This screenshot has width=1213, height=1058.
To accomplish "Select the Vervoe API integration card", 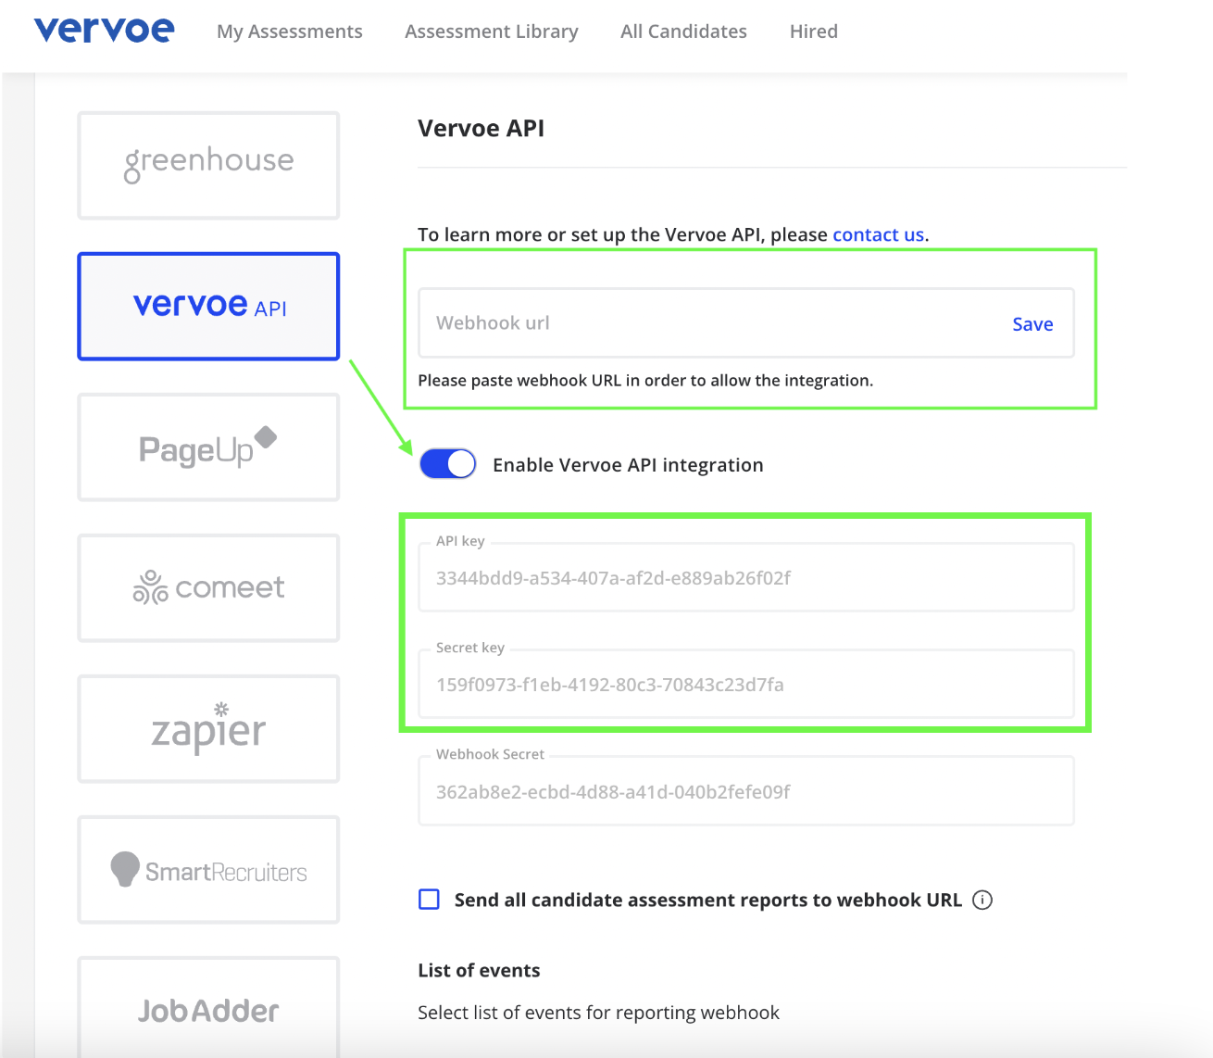I will tap(208, 306).
